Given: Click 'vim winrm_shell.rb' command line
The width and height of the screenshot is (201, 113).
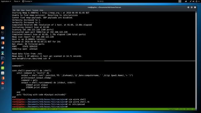Looking at the screenshot, I should (x=51, y=102).
